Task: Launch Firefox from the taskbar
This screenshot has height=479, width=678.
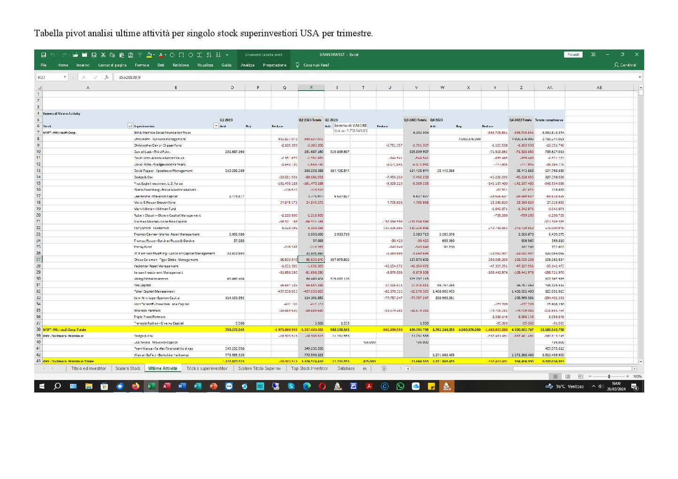Action: pyautogui.click(x=136, y=386)
